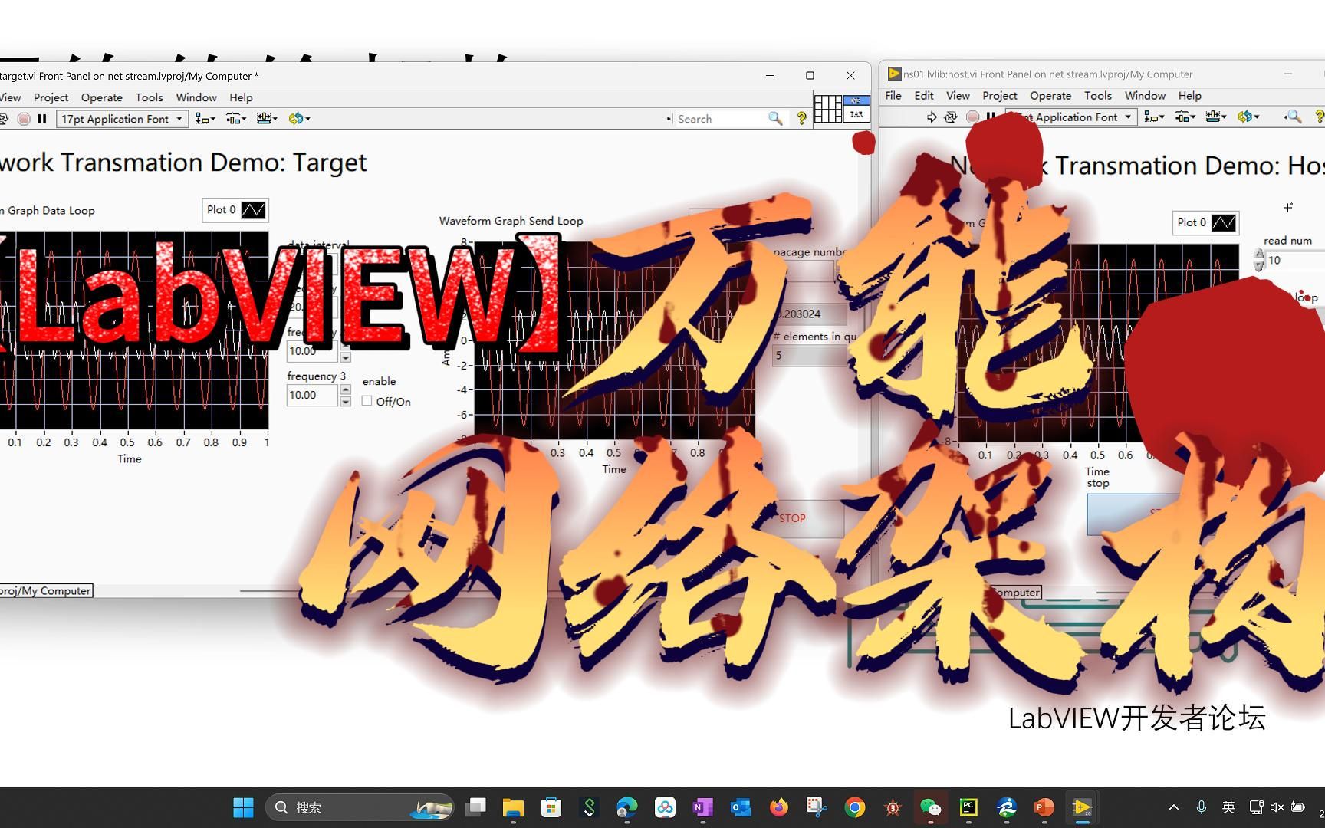Click the Run arrow in host.vi window

coord(932,117)
